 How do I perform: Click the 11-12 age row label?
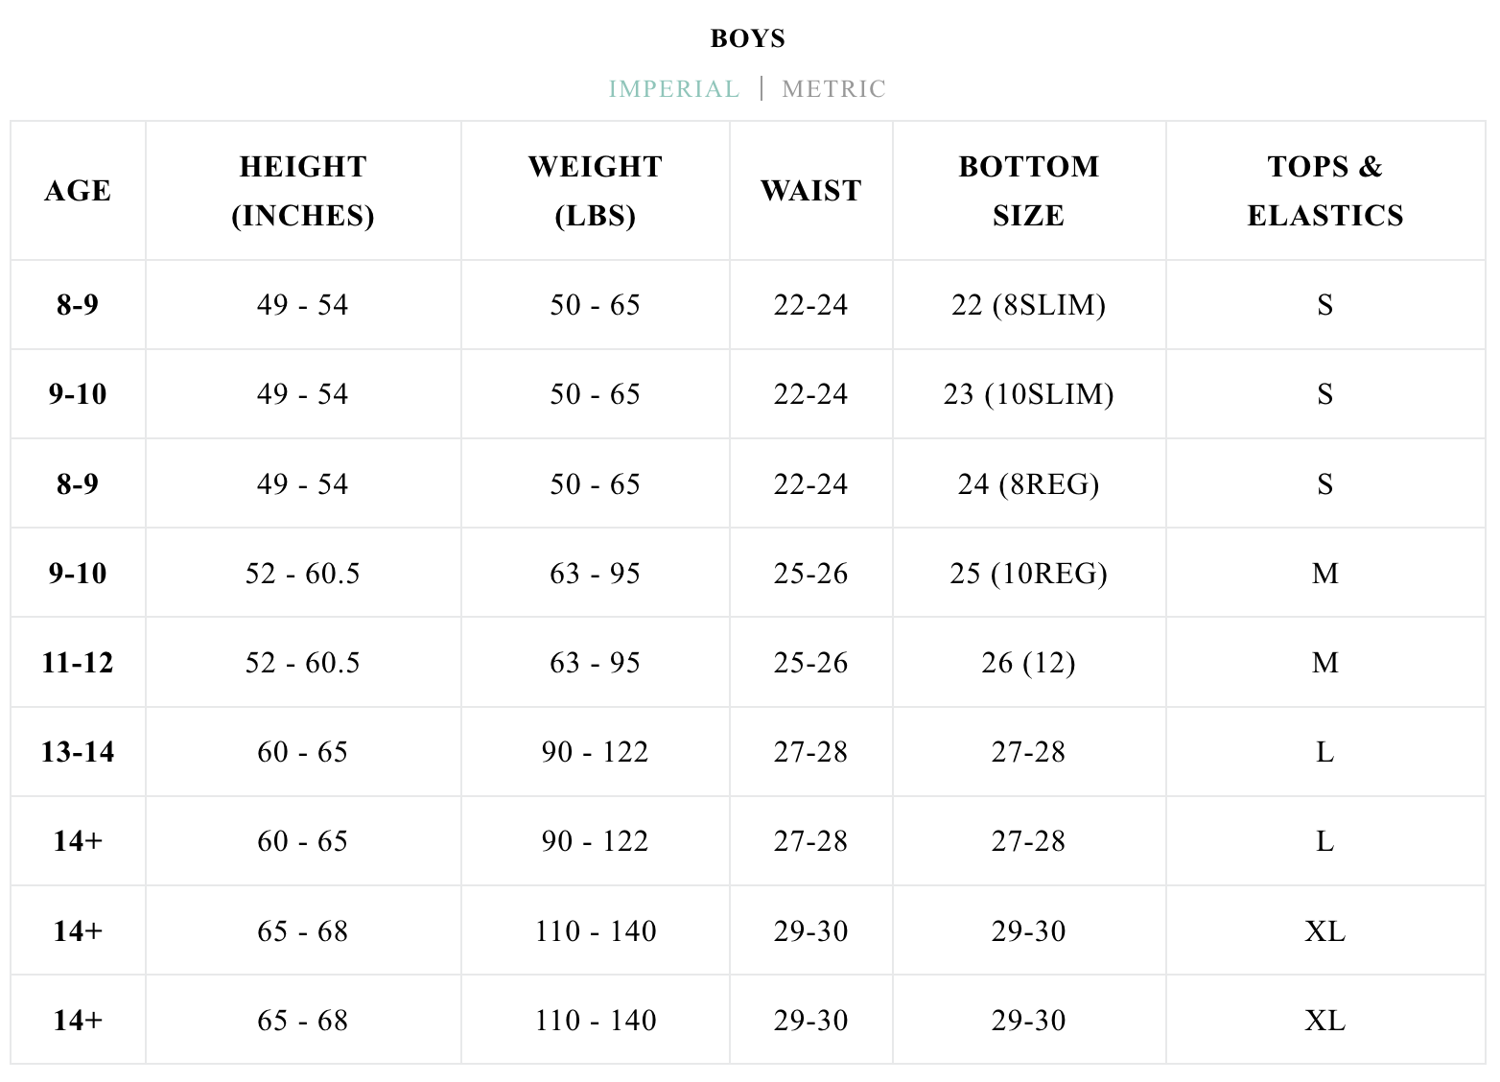(78, 663)
